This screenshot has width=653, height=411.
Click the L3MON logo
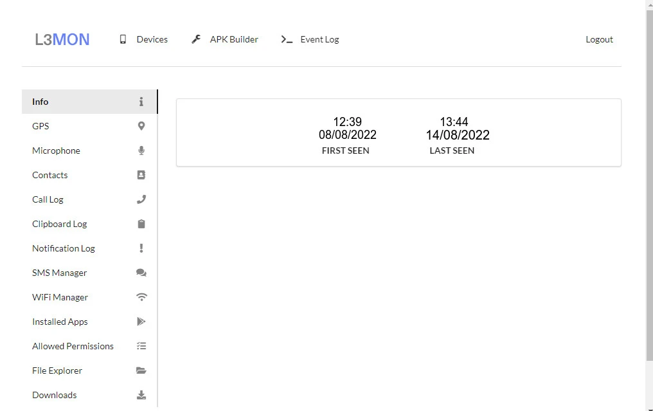click(x=62, y=39)
